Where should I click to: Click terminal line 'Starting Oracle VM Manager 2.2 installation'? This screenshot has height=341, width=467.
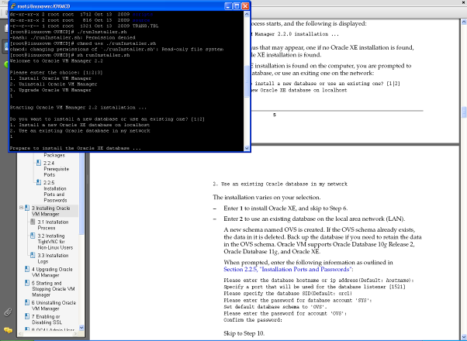pos(78,108)
